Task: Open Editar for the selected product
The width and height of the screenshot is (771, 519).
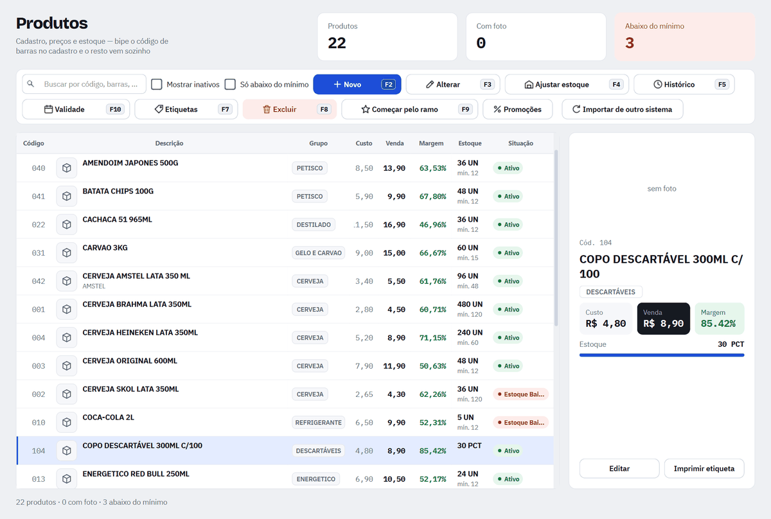Action: pos(619,469)
